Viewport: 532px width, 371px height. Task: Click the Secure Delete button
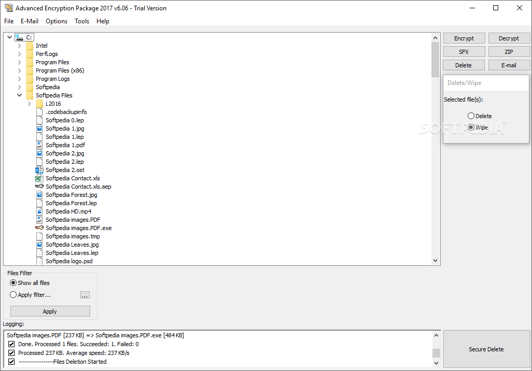tap(486, 349)
